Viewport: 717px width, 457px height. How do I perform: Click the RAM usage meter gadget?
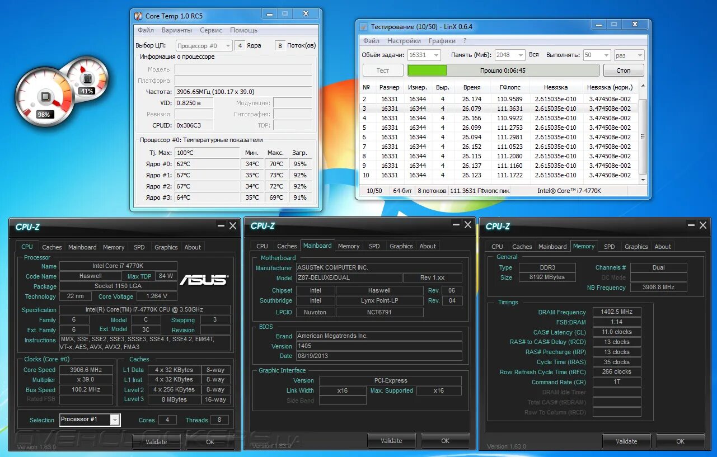click(x=87, y=78)
